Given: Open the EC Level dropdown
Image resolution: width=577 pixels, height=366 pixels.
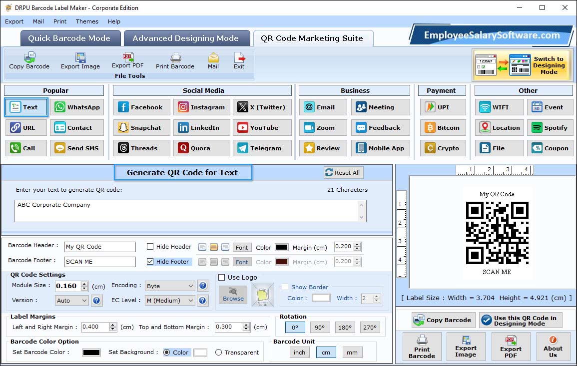Looking at the screenshot, I should point(170,300).
